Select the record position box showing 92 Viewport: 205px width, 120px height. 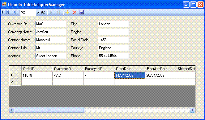coord(28,12)
